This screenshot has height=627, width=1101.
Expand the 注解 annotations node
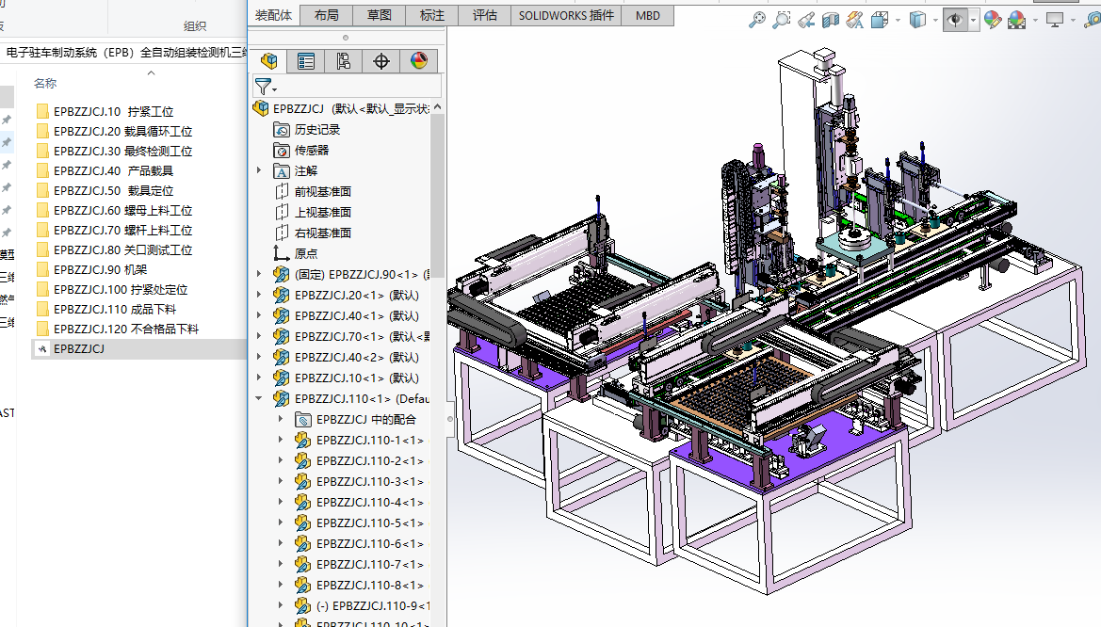click(260, 170)
